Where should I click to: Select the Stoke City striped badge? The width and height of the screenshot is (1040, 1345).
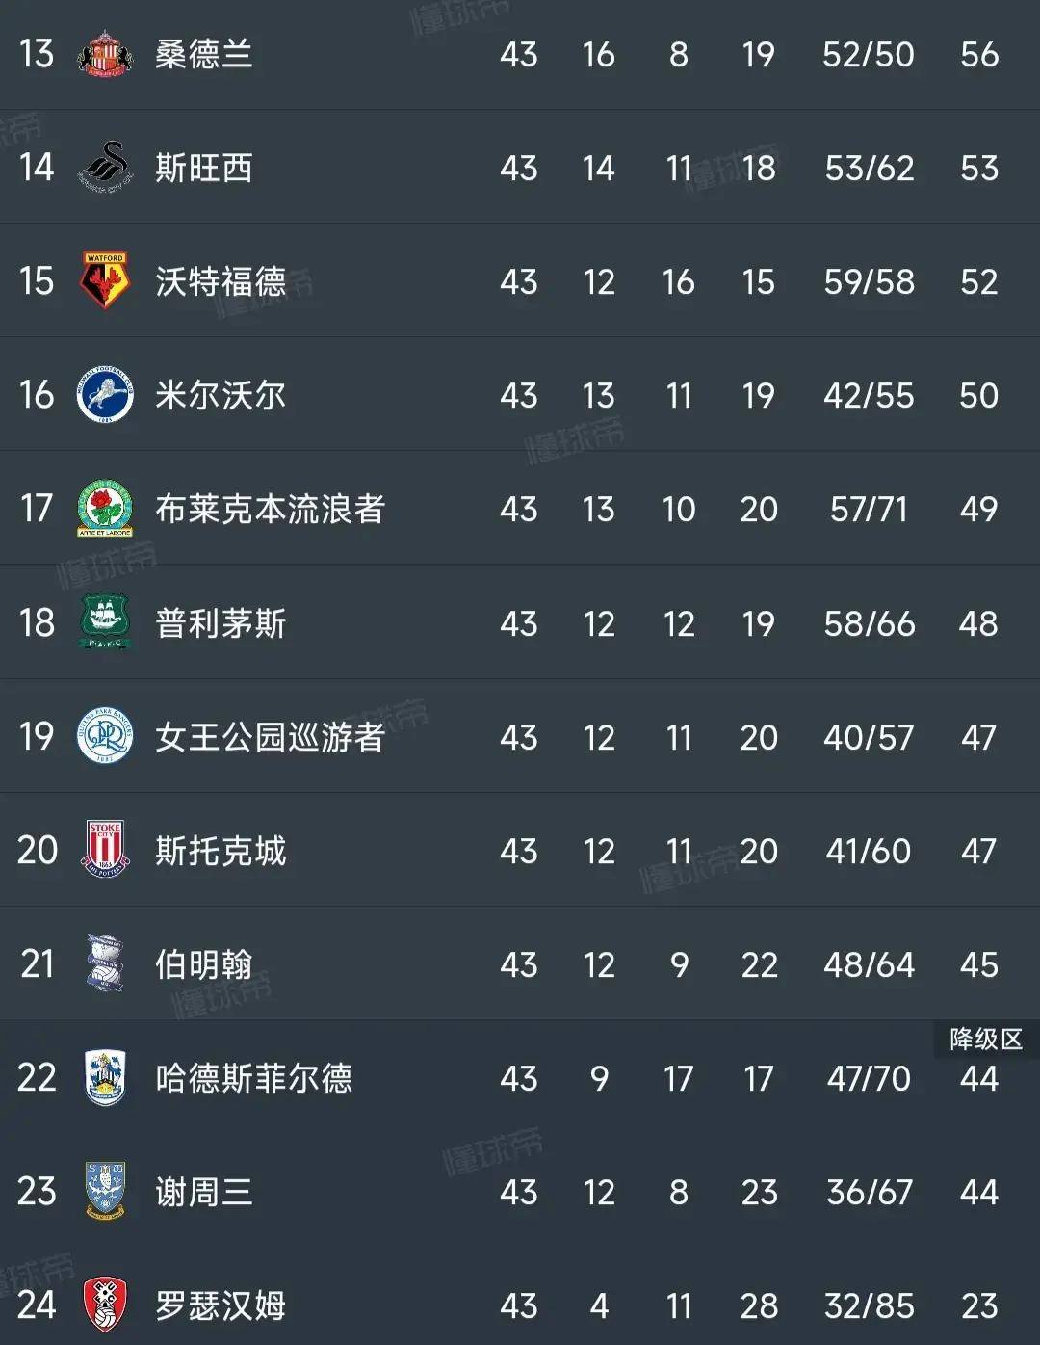click(x=104, y=850)
